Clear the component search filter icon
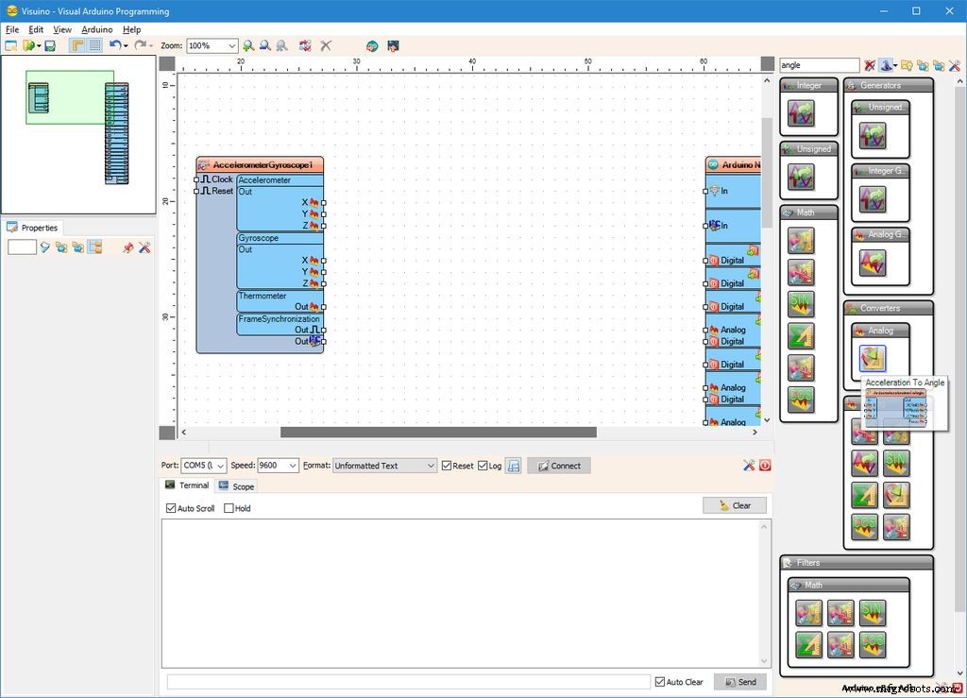The image size is (967, 698). click(870, 65)
